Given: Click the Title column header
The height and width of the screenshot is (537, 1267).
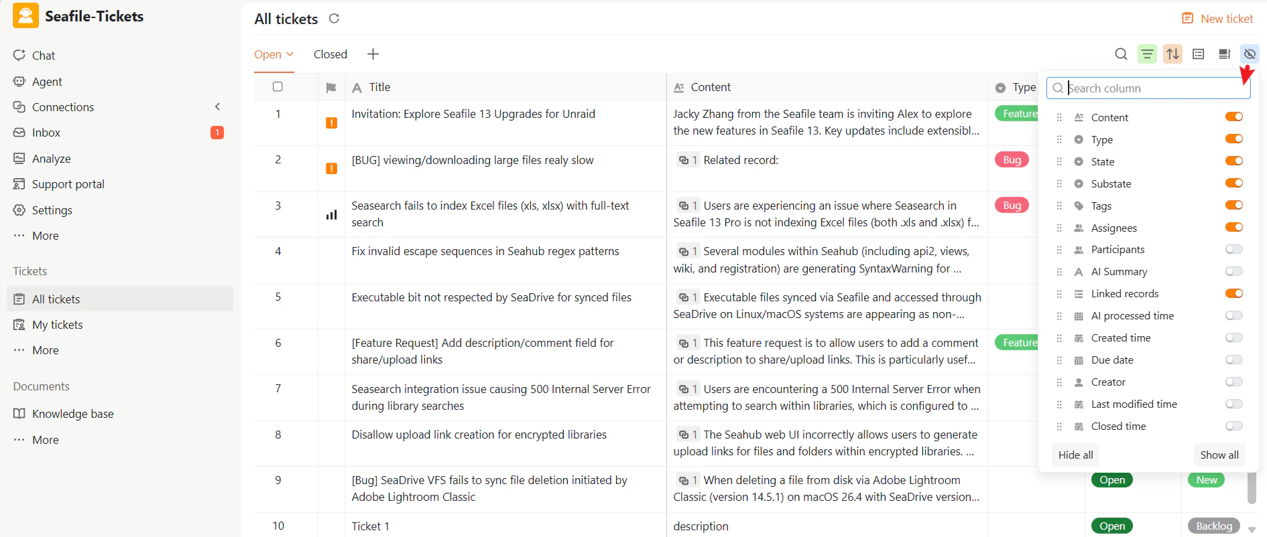Looking at the screenshot, I should (x=505, y=87).
